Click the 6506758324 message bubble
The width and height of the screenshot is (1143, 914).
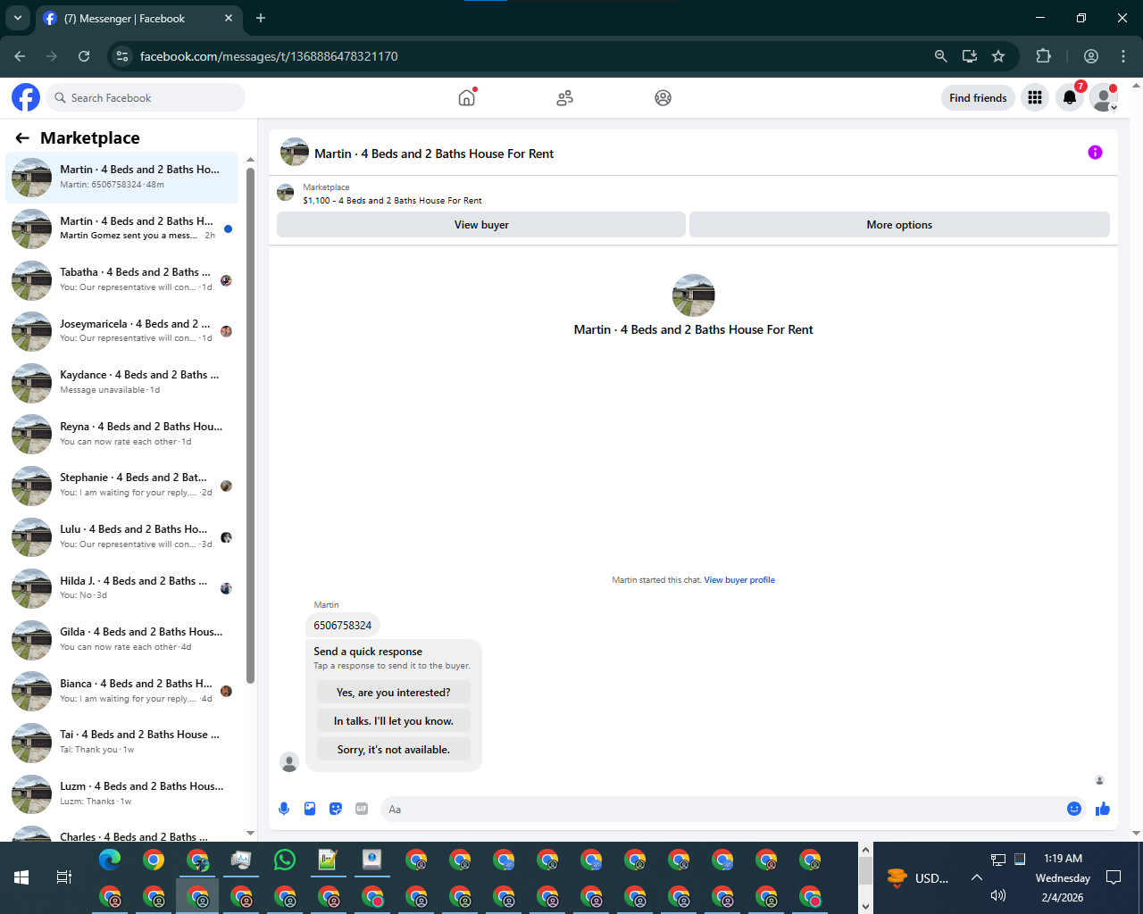pyautogui.click(x=343, y=625)
